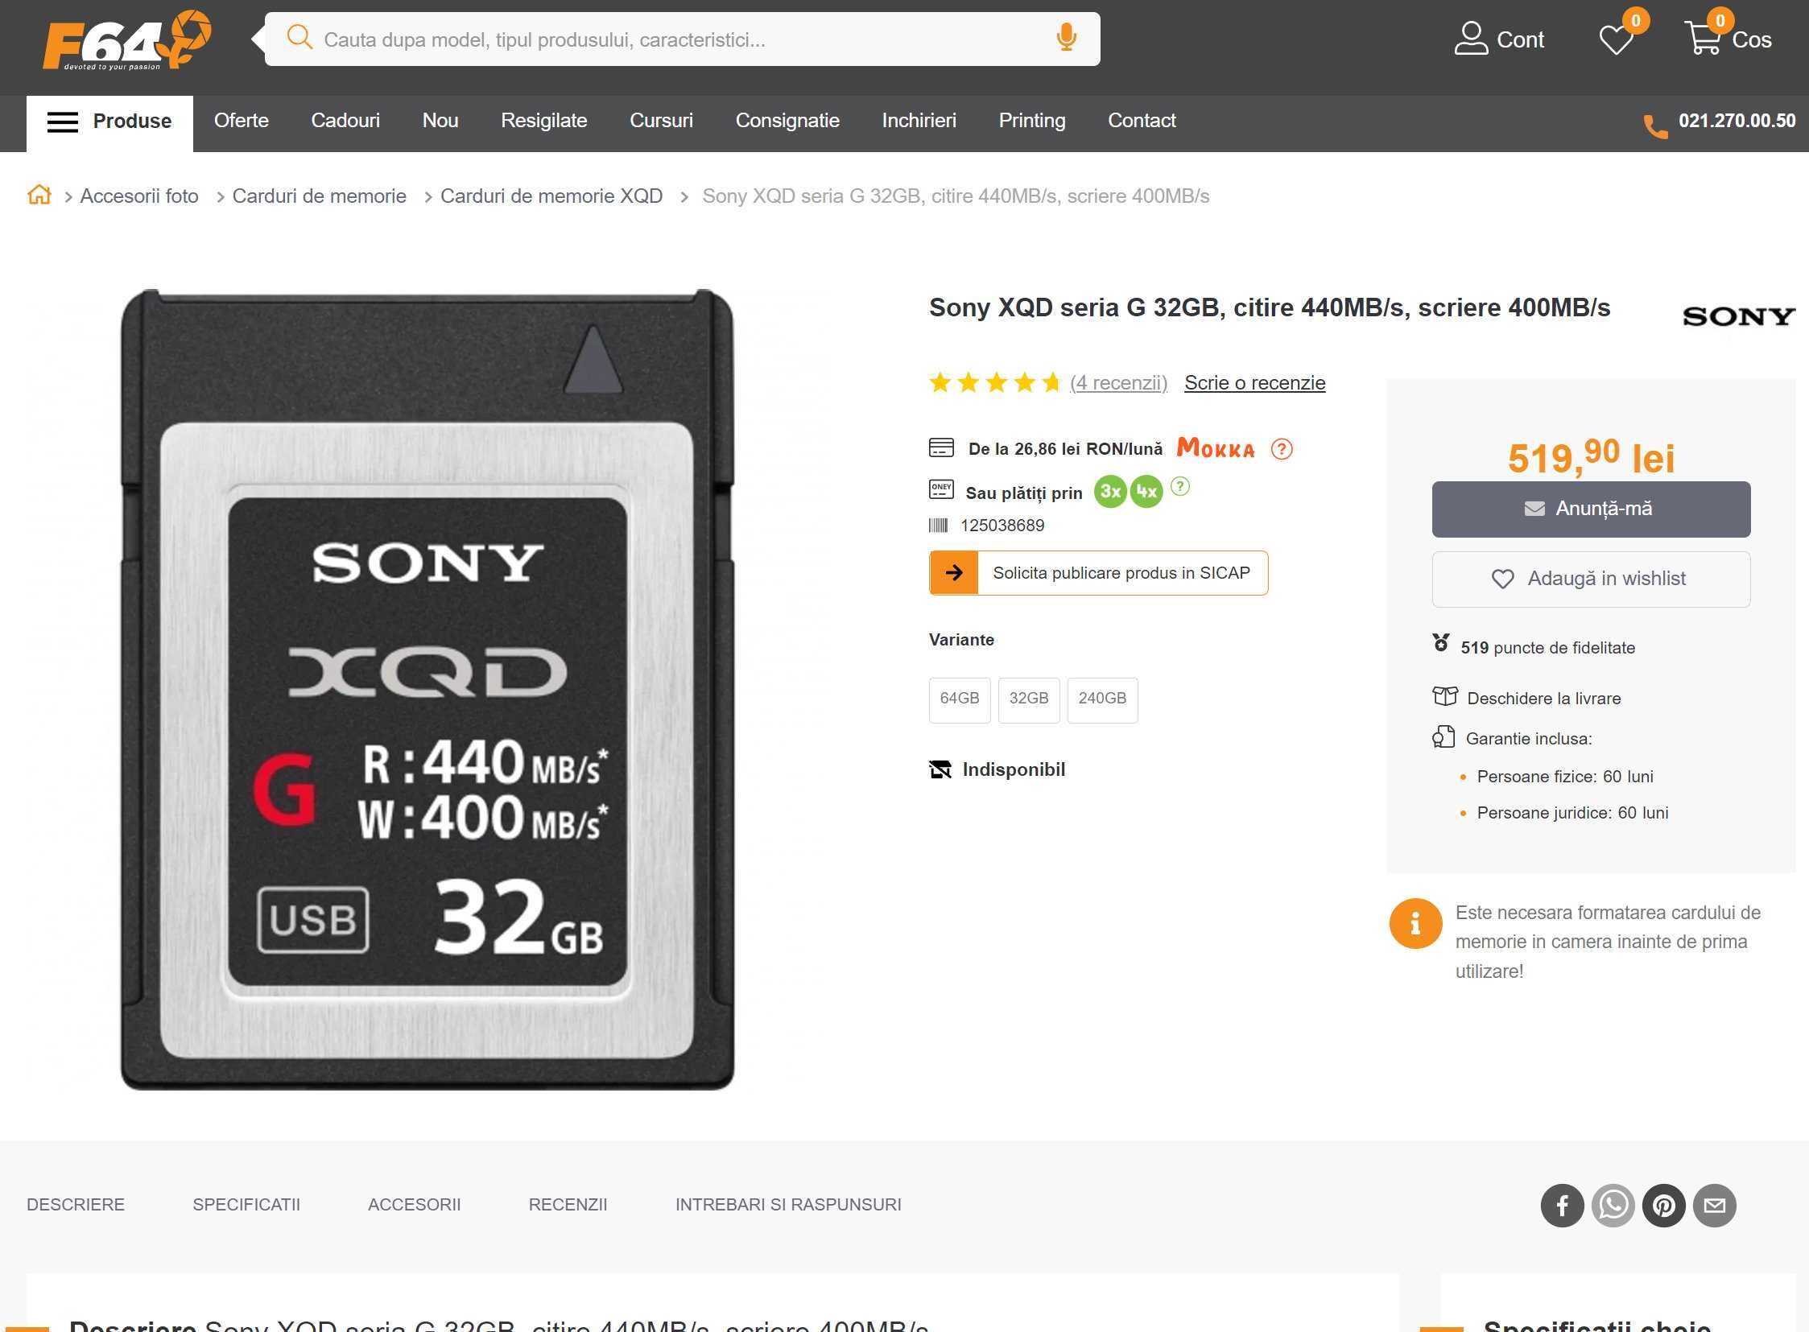Click the Mokka logo
The width and height of the screenshot is (1809, 1332).
[1216, 447]
